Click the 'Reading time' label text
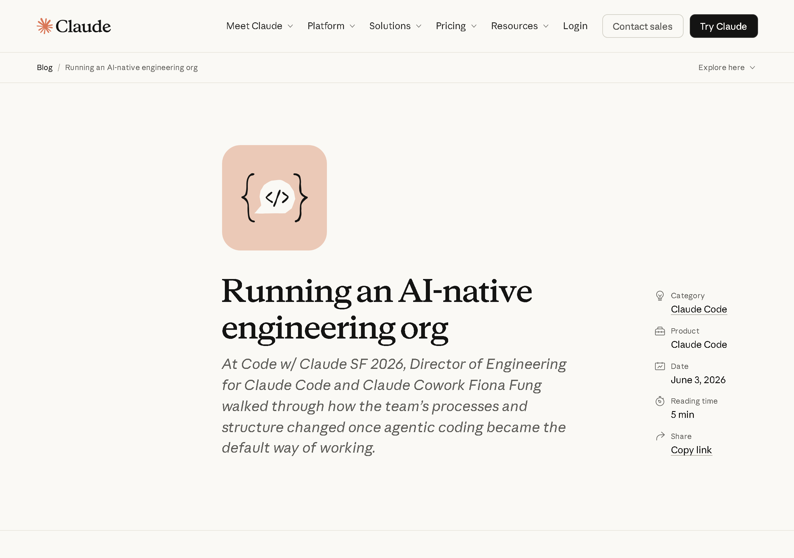The height and width of the screenshot is (558, 794). pos(694,401)
